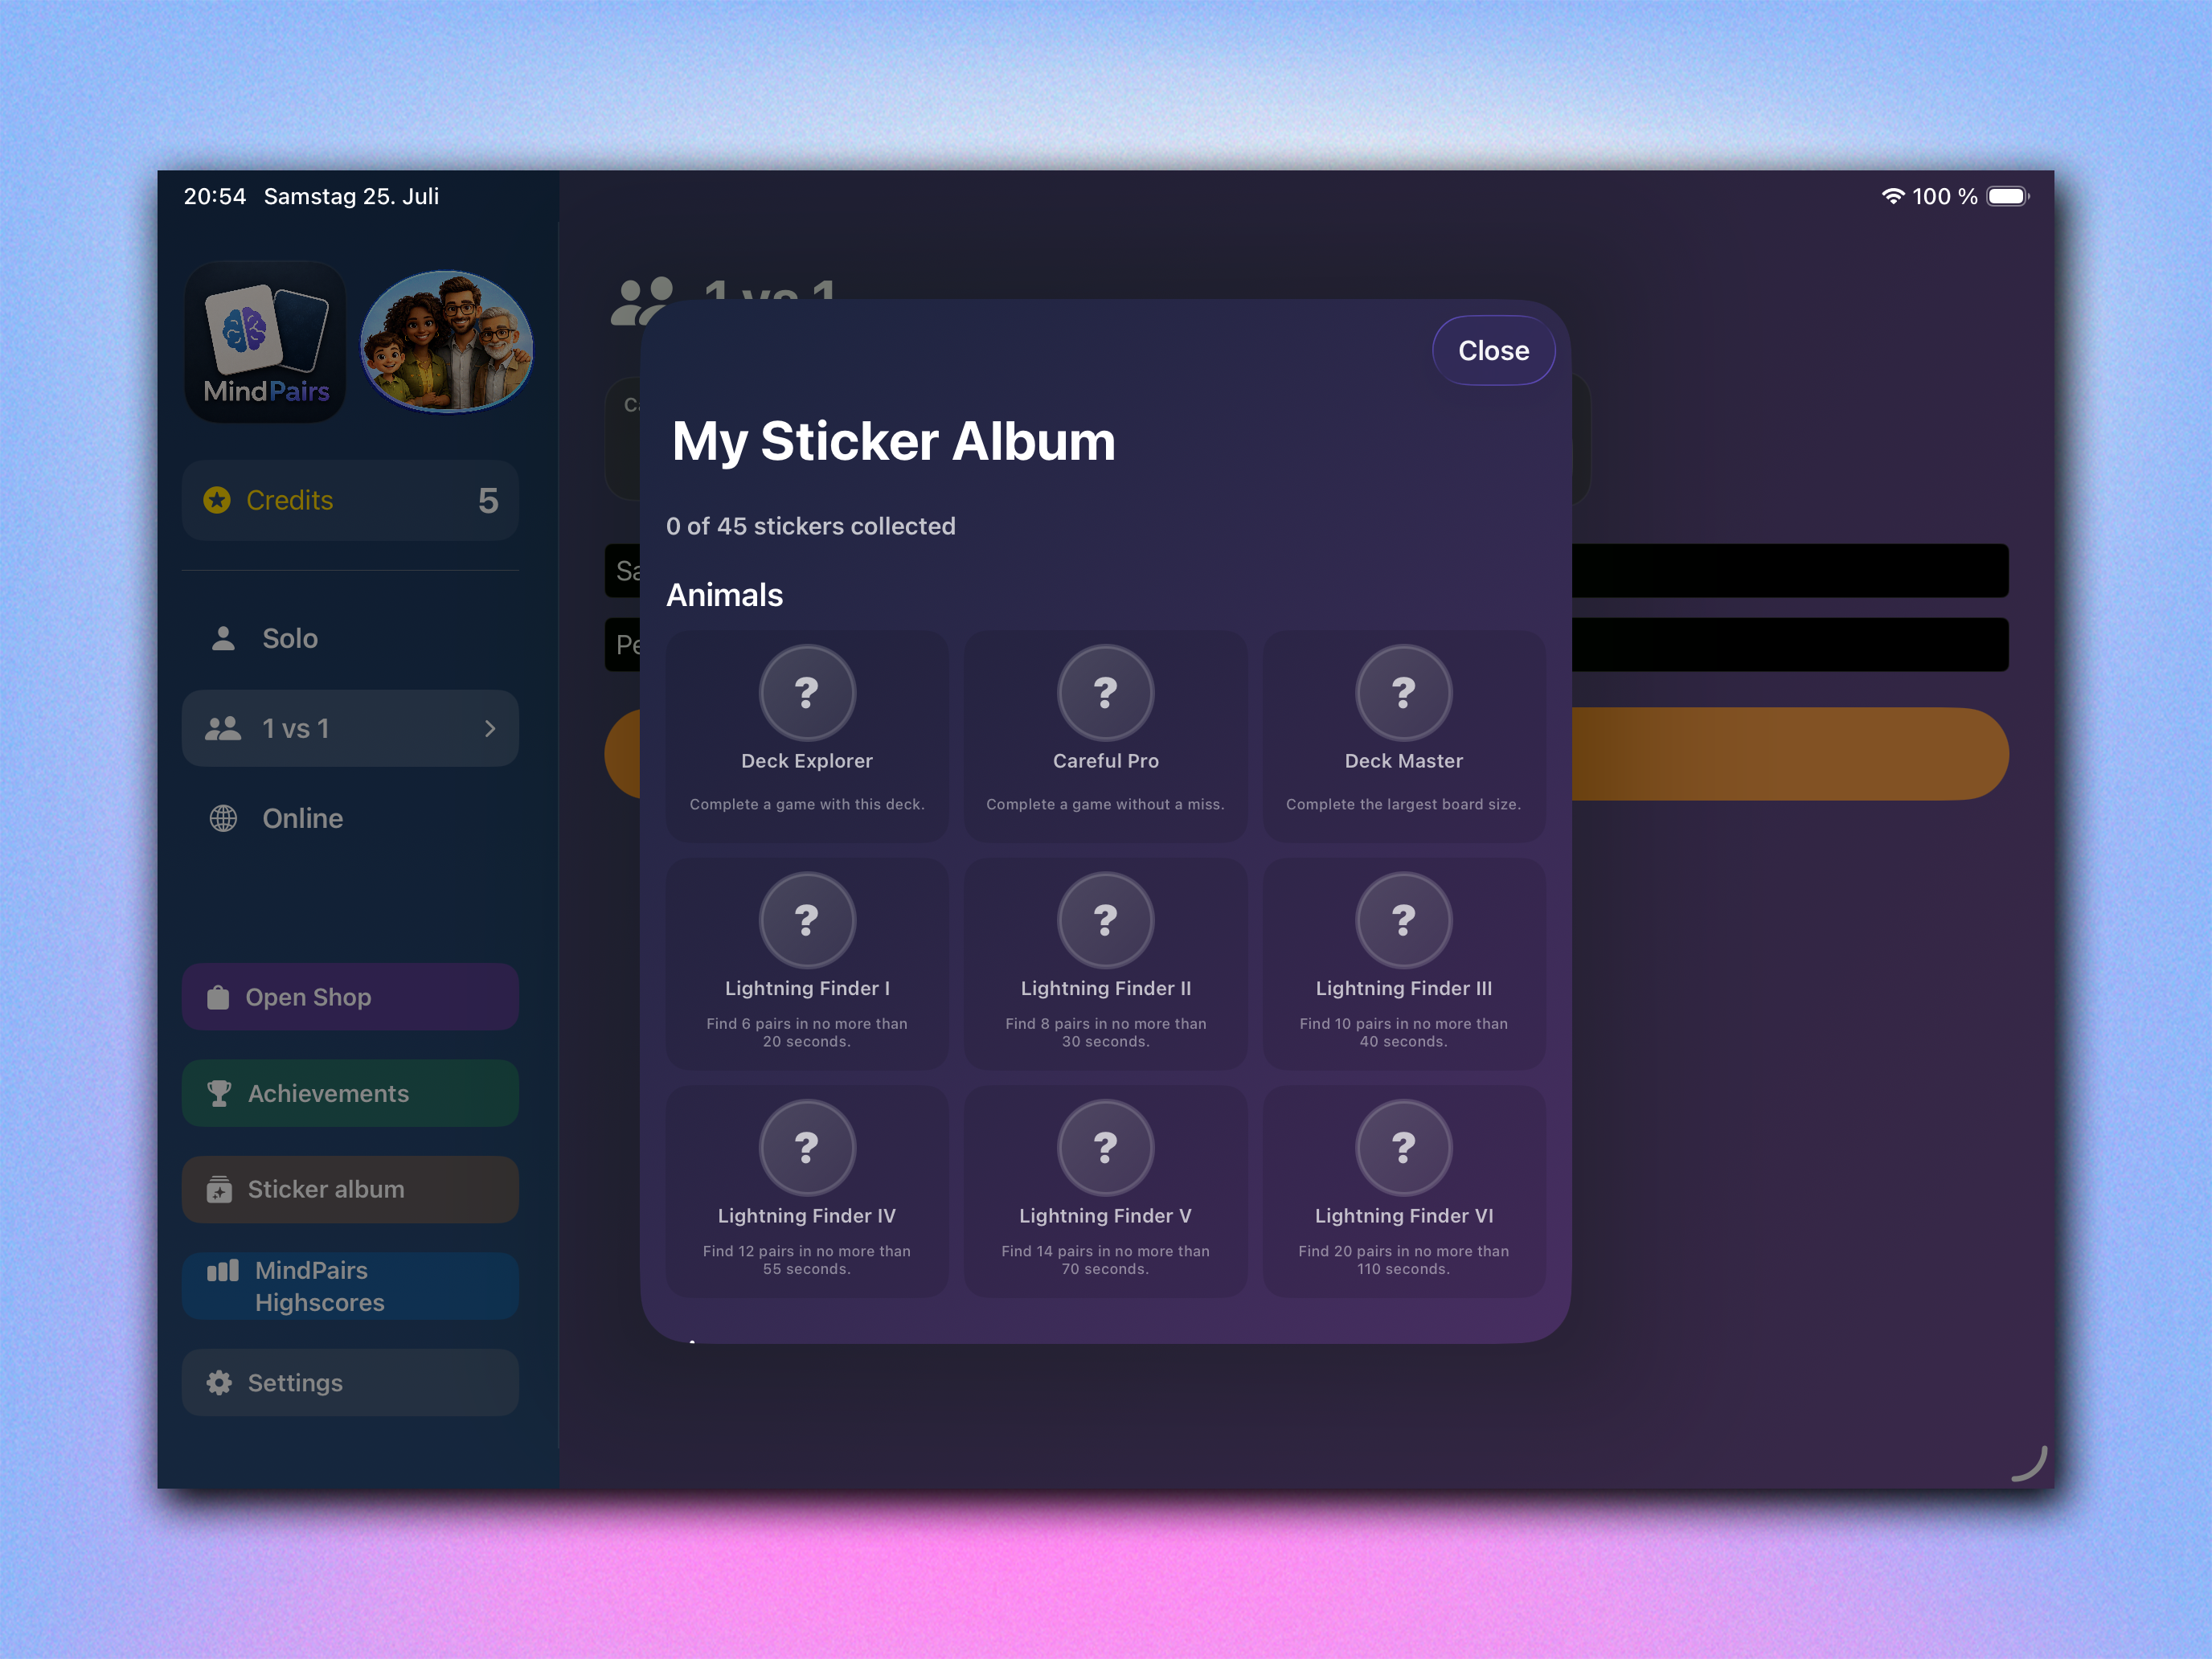Expand the 1 vs 1 chevron arrow
The width and height of the screenshot is (2212, 1659).
[490, 729]
